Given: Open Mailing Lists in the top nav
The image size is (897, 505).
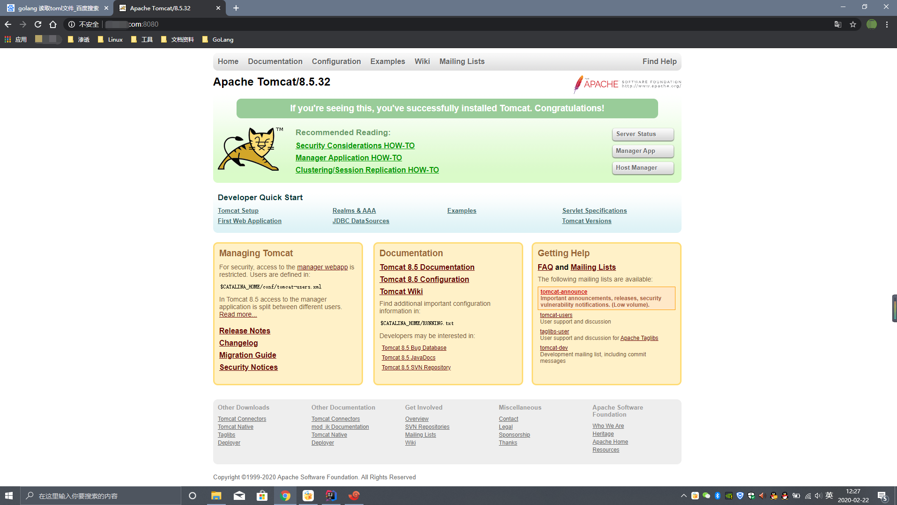Looking at the screenshot, I should click(462, 61).
